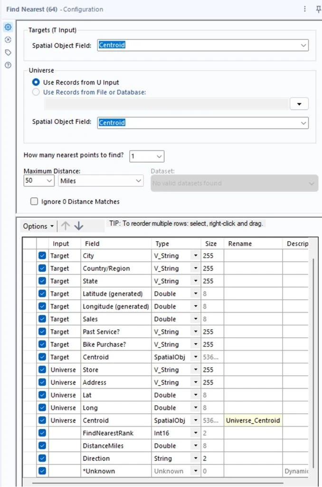Select Use Records from File or Database
322x487 pixels.
point(36,92)
